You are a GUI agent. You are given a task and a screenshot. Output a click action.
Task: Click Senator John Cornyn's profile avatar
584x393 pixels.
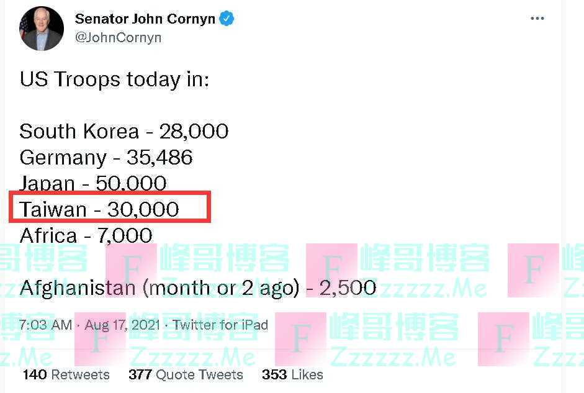42,28
